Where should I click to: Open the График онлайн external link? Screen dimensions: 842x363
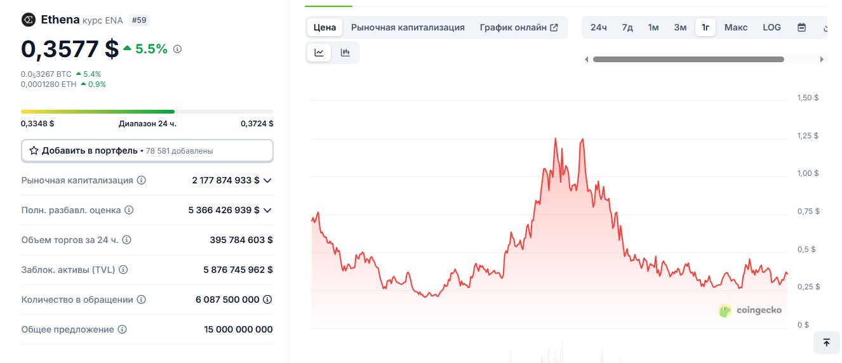coord(519,27)
